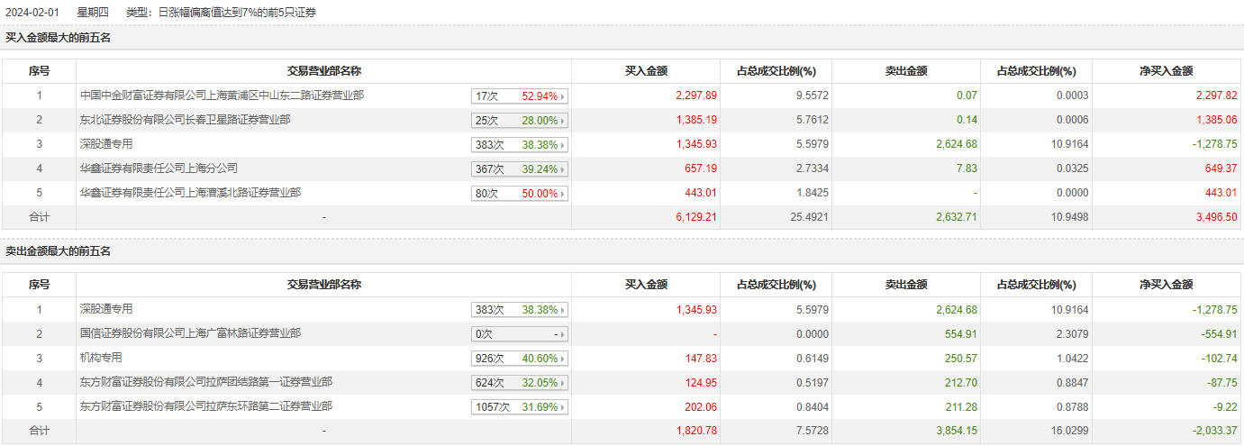
Task: Expand the 25次 28.00% stats box
Action: point(520,121)
